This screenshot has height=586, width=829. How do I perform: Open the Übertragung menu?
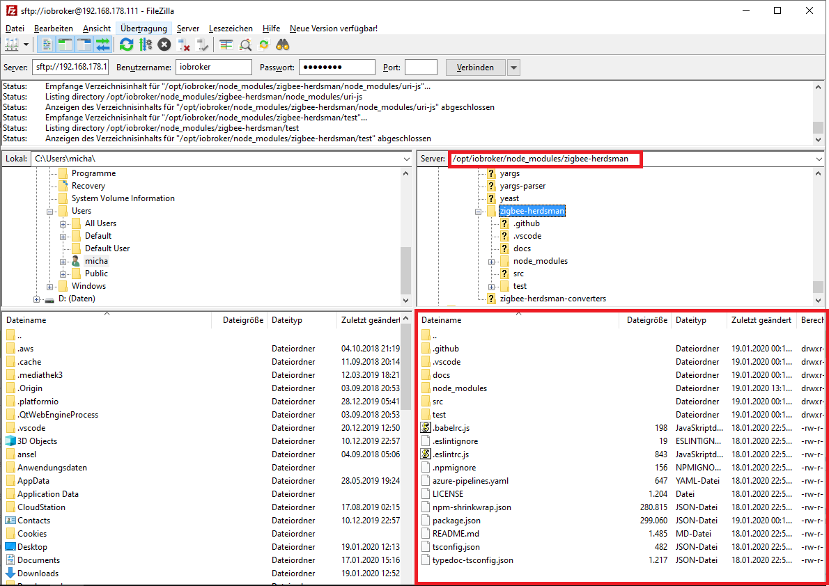[x=144, y=29]
